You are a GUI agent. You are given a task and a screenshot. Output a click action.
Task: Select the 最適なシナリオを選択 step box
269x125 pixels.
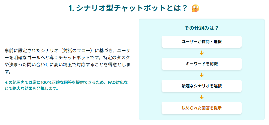tap(202, 86)
